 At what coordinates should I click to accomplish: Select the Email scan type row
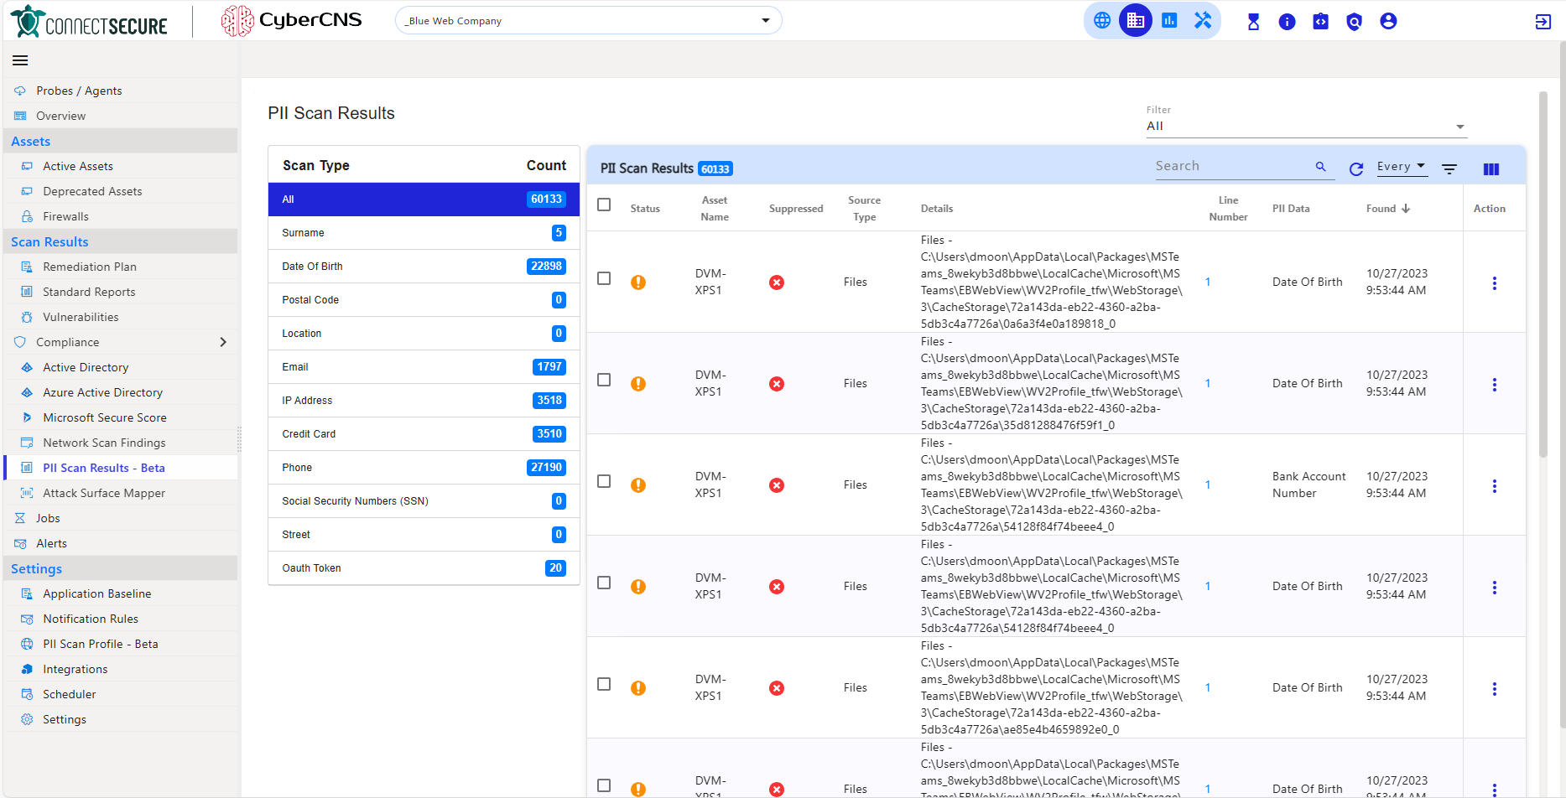pos(423,366)
